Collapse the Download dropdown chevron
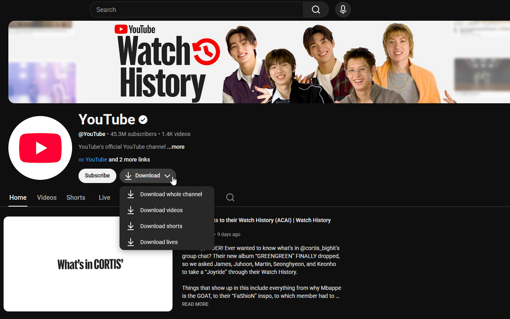Image resolution: width=510 pixels, height=319 pixels. [167, 176]
